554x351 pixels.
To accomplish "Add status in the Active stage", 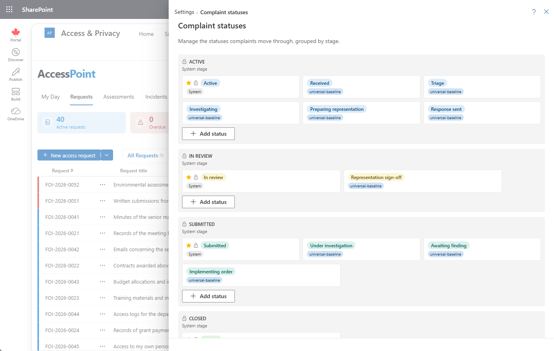I will point(208,134).
